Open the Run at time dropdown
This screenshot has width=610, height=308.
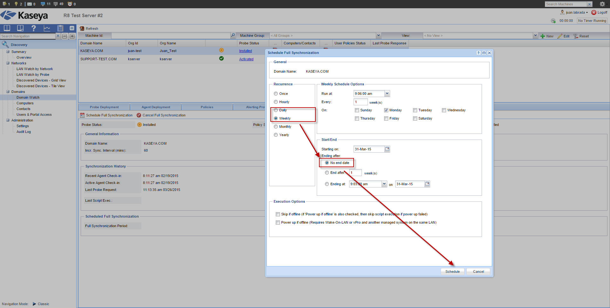(387, 94)
